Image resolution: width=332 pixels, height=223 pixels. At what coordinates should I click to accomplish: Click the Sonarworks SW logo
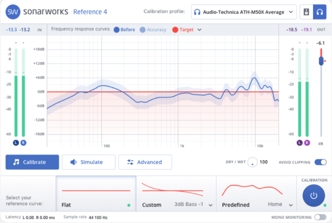(13, 12)
